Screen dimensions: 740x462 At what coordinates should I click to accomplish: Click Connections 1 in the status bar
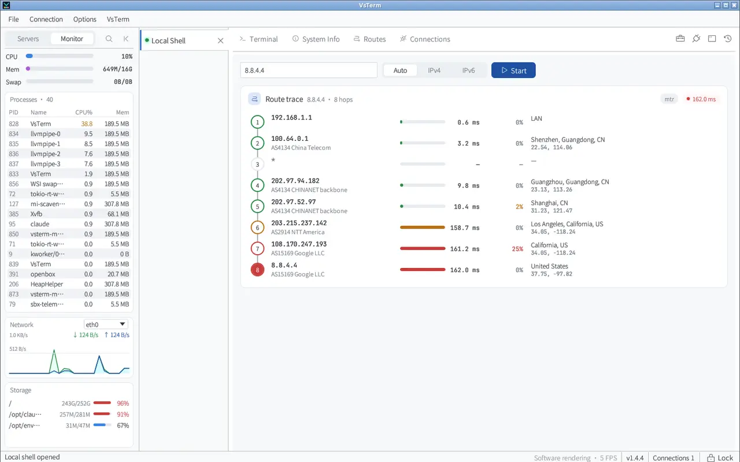click(674, 457)
